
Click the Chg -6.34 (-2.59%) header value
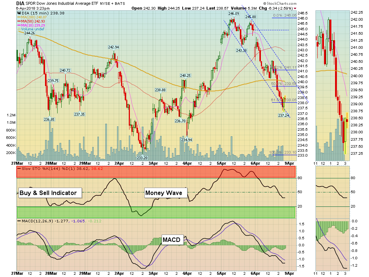coord(276,8)
